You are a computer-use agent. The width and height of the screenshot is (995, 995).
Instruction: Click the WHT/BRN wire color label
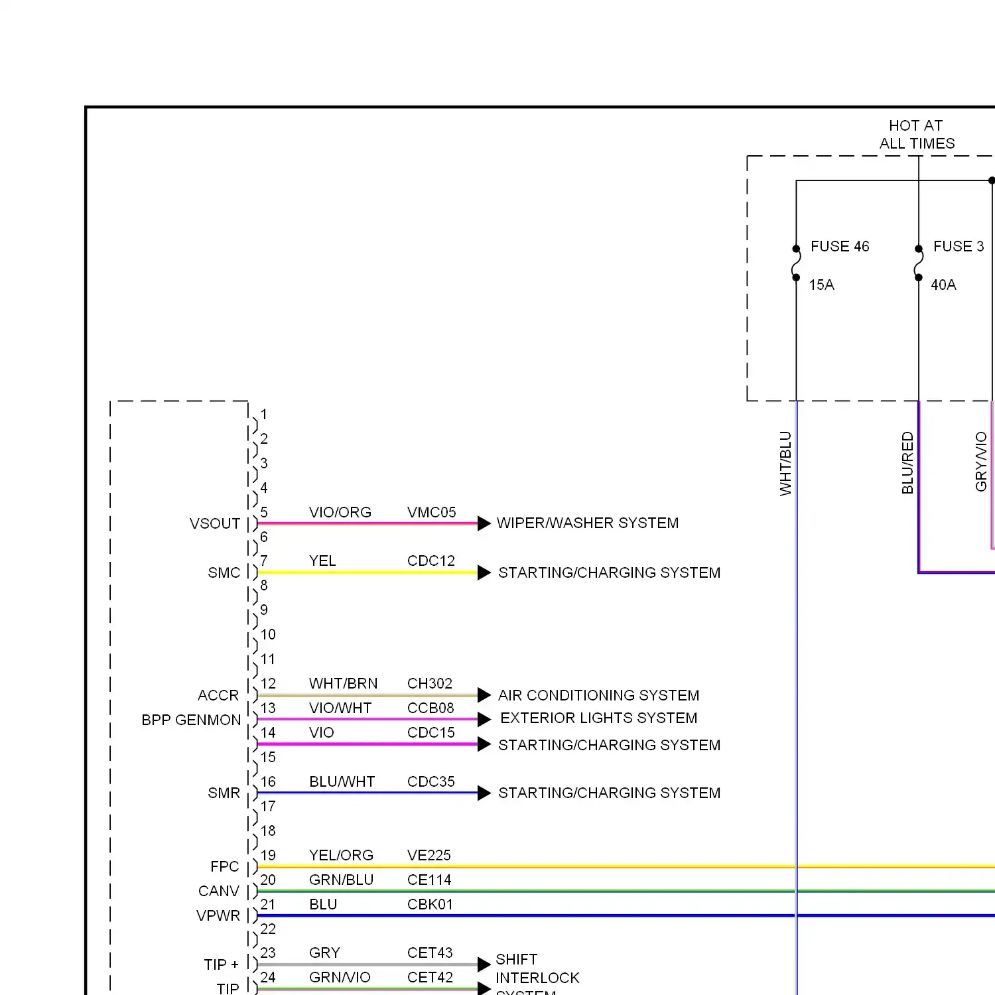pos(343,683)
